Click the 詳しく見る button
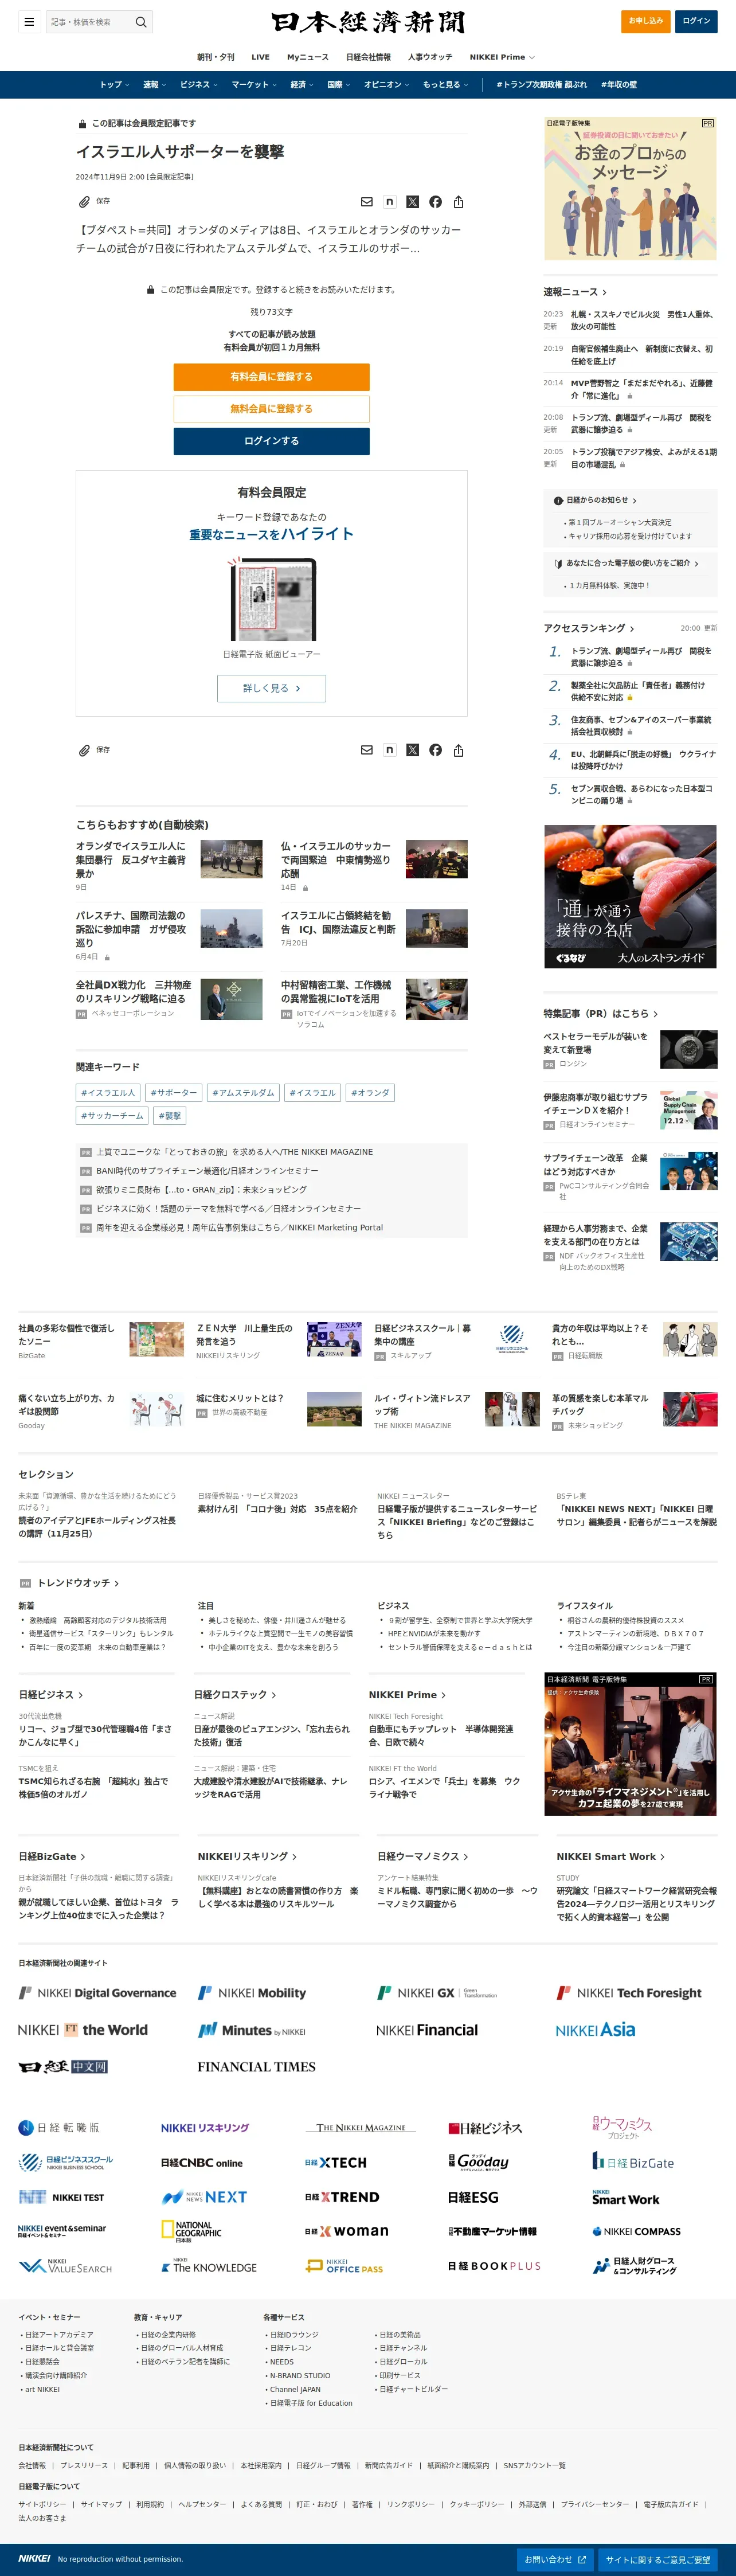 271,688
